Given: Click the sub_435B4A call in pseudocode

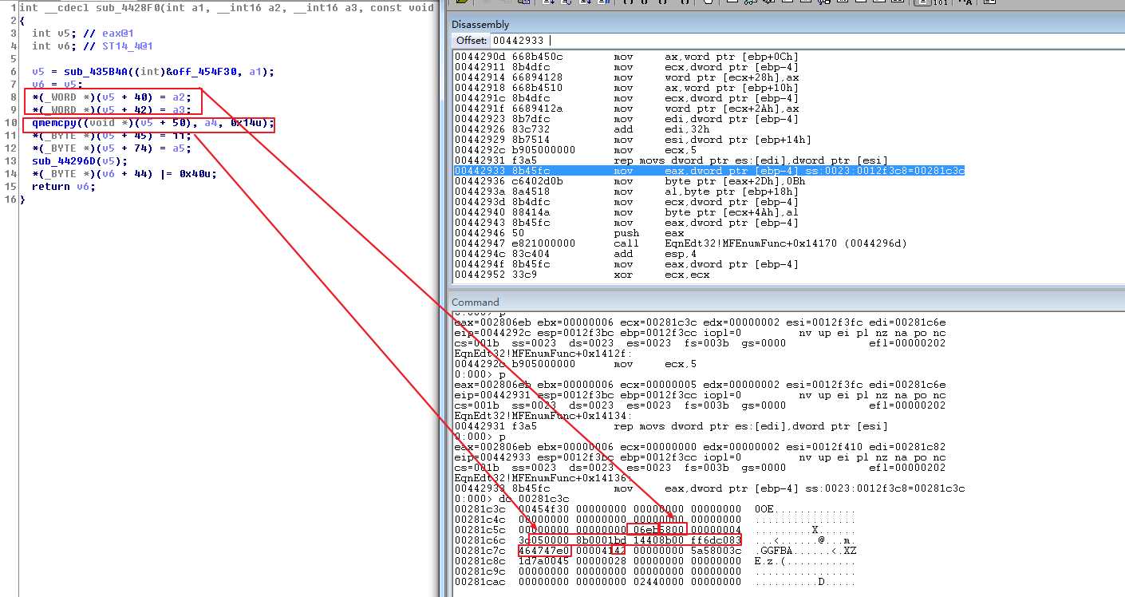Looking at the screenshot, I should (153, 72).
